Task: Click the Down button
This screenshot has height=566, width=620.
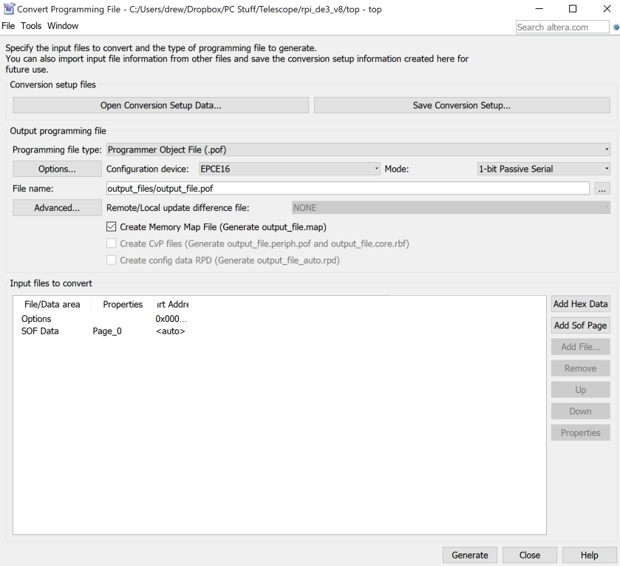Action: click(x=580, y=411)
